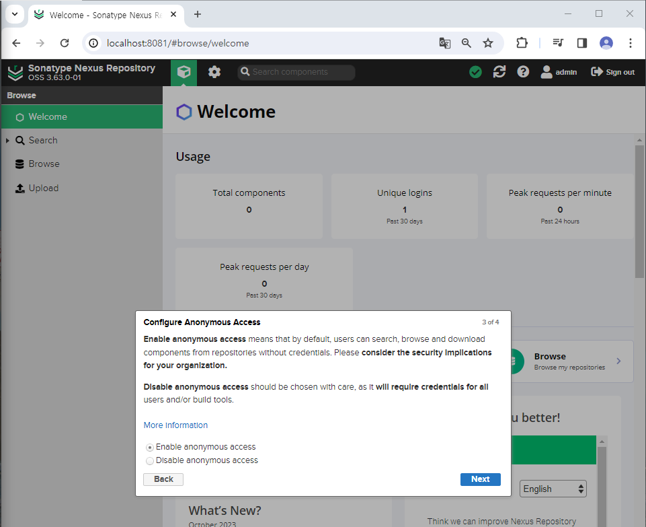646x527 pixels.
Task: Open the browser zoom magnifier icon
Action: click(x=467, y=43)
